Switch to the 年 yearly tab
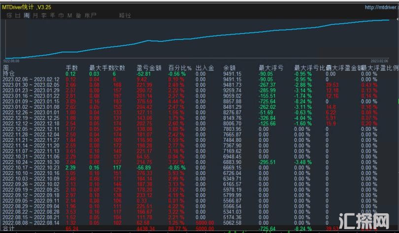 [52, 16]
